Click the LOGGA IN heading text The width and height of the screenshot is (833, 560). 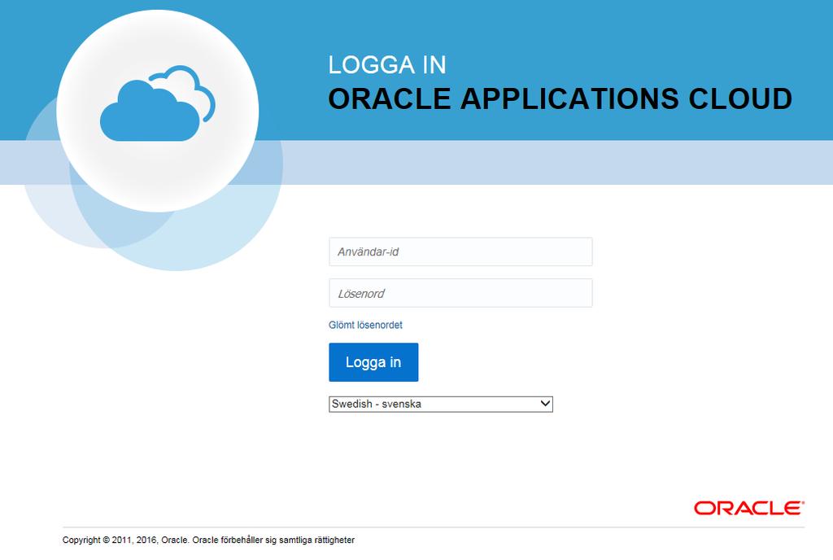386,65
